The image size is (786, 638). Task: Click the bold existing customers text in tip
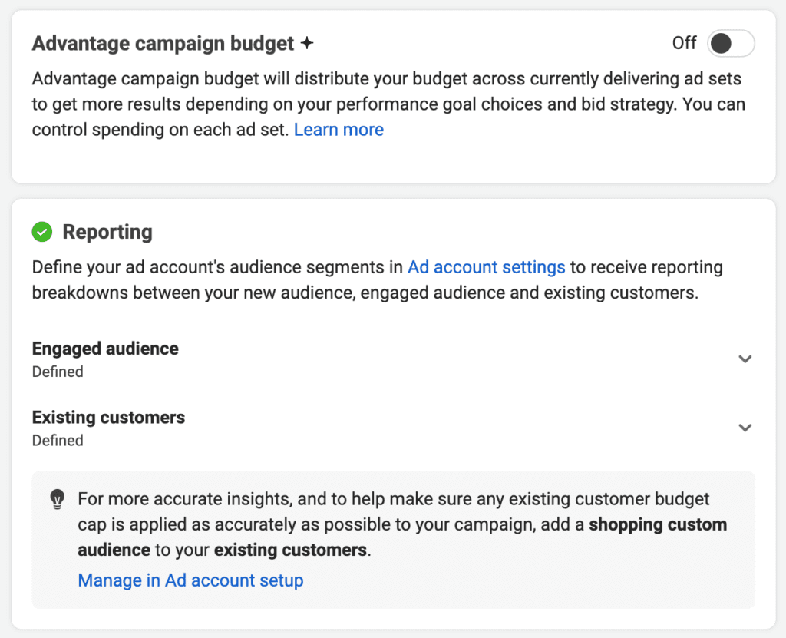291,550
